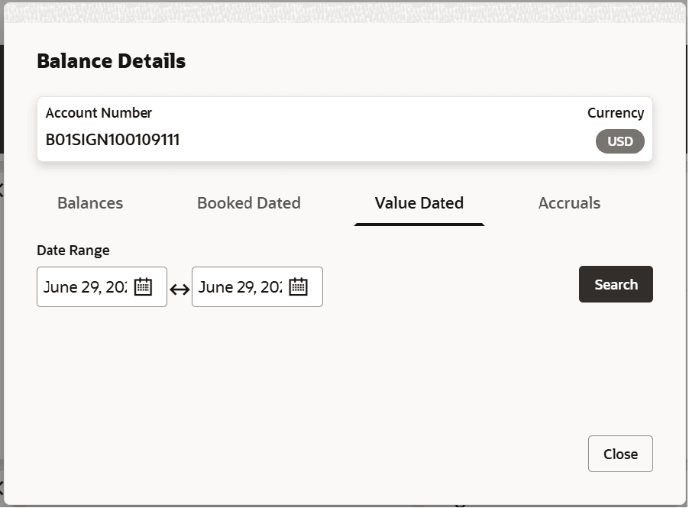This screenshot has height=508, width=689.
Task: Go to the Accruals tab
Action: click(569, 203)
